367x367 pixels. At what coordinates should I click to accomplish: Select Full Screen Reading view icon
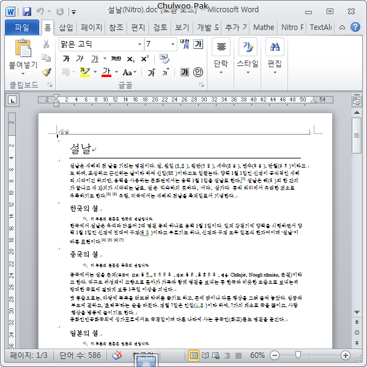tap(206, 355)
